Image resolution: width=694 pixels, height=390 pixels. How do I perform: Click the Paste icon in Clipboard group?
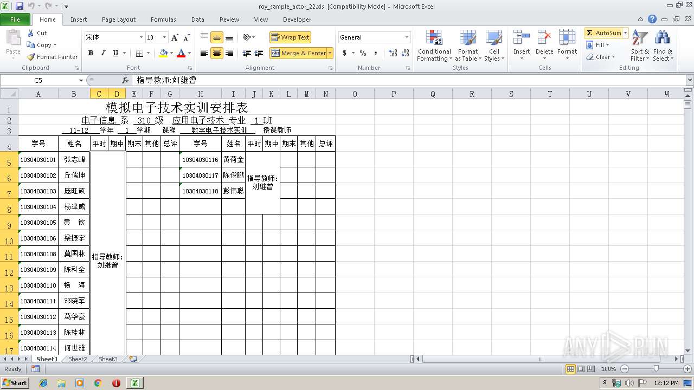[x=13, y=38]
